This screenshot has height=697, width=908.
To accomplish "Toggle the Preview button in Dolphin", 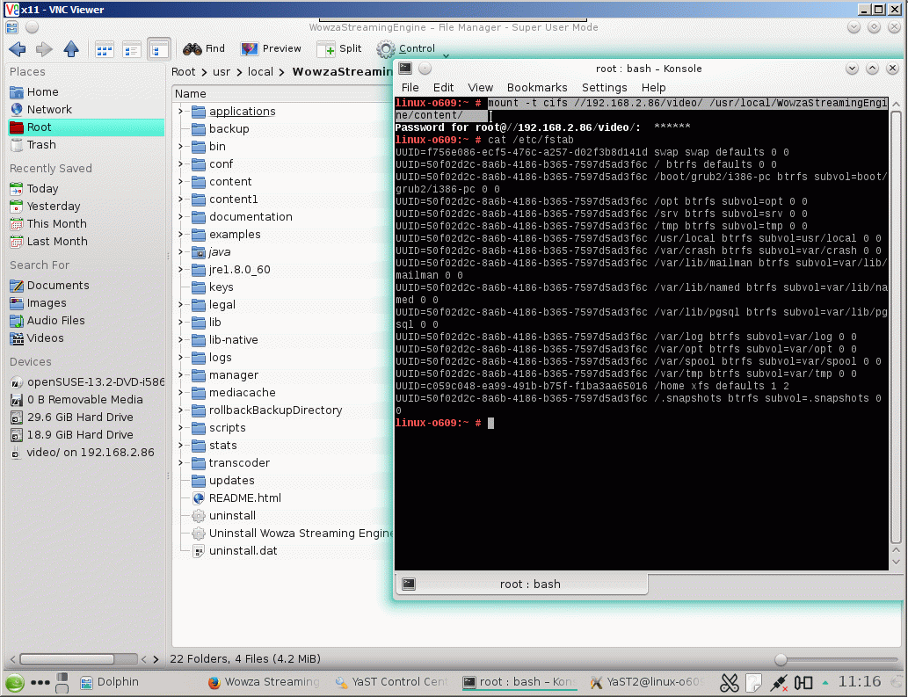I will pyautogui.click(x=271, y=48).
